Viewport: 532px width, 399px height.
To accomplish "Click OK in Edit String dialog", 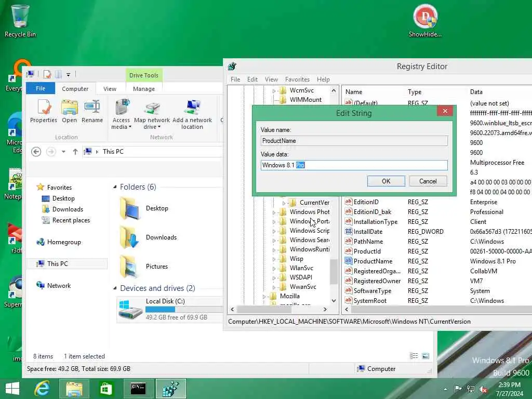I will (386, 181).
